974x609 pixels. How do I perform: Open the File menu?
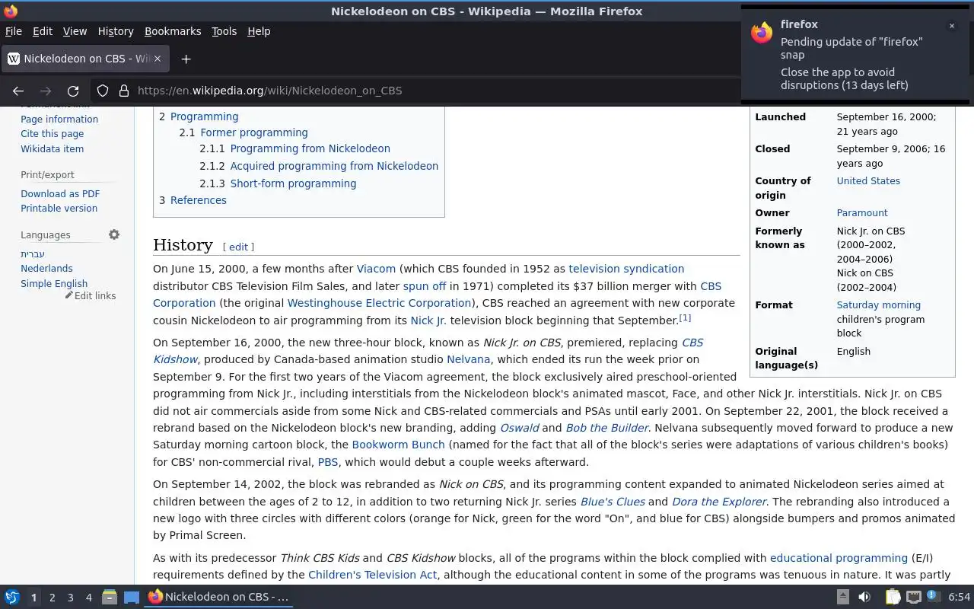[14, 31]
